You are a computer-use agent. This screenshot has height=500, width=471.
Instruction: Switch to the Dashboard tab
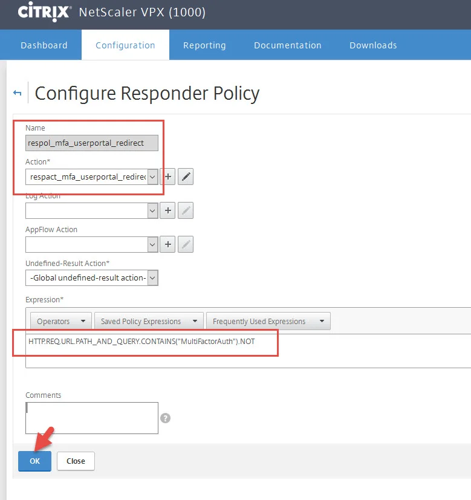pyautogui.click(x=44, y=45)
